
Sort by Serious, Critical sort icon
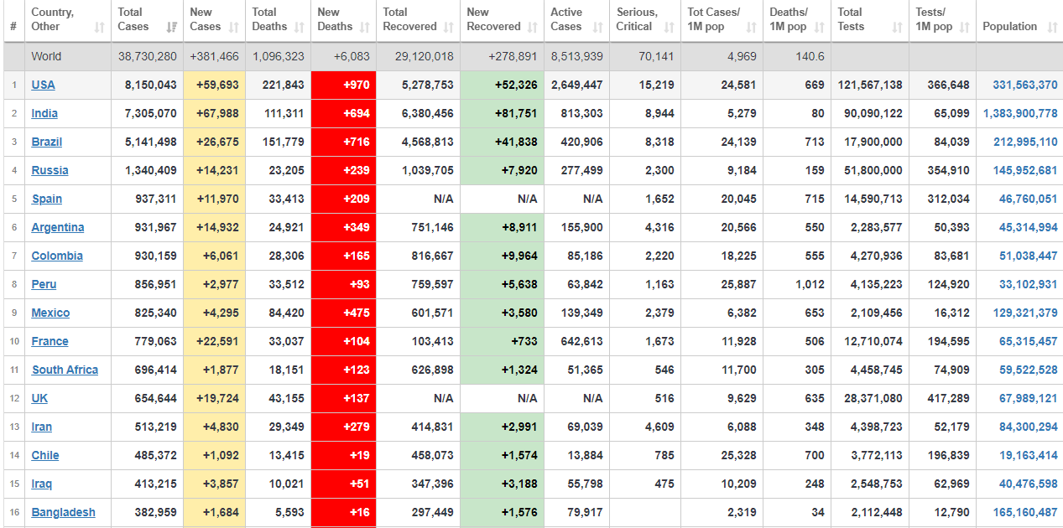coord(670,27)
